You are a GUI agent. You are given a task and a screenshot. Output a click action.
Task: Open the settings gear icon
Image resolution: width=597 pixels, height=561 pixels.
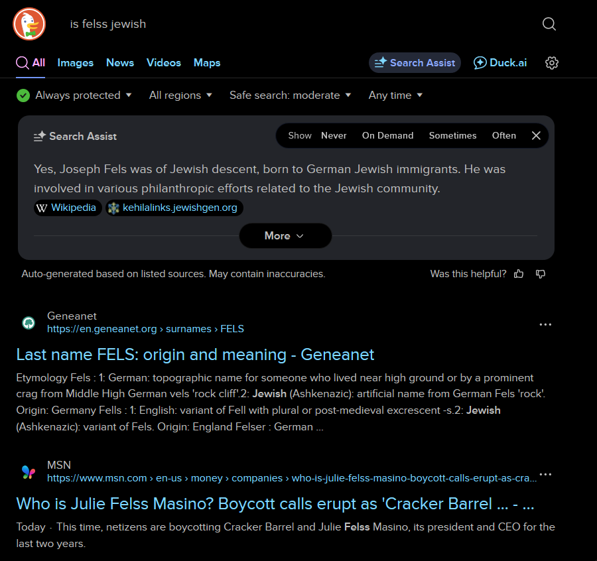551,63
